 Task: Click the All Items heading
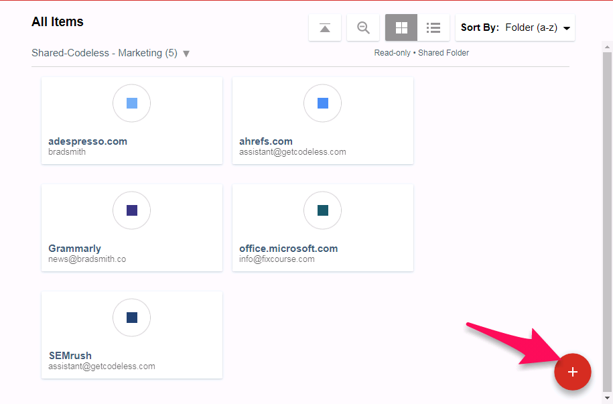58,21
